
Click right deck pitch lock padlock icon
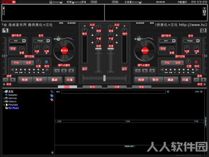coord(205,84)
